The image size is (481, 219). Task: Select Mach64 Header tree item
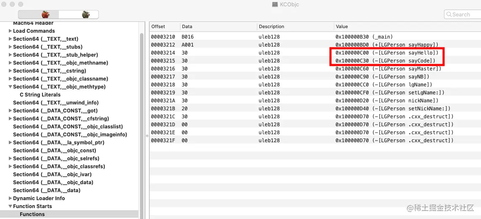33,23
